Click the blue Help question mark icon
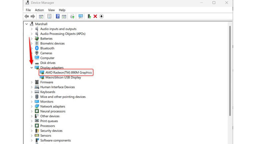The height and width of the screenshot is (144, 256). 58,16
